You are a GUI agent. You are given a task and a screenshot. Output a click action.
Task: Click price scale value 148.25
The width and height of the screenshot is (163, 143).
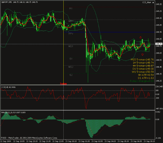[159, 81]
